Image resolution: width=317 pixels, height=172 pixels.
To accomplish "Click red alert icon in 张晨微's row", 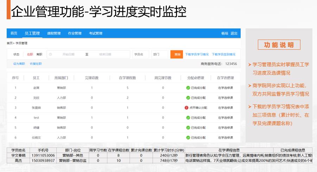I will tap(186, 108).
